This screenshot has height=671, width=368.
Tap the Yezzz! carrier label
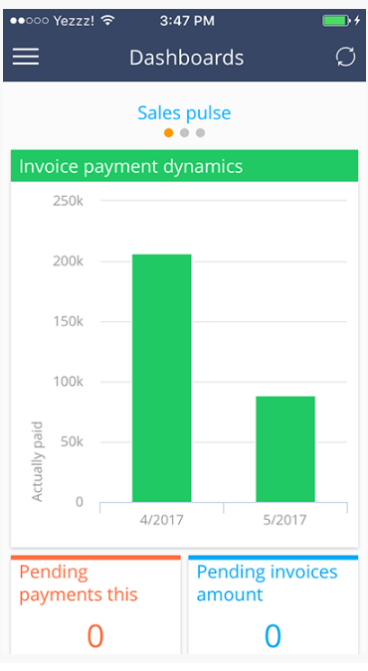(74, 21)
